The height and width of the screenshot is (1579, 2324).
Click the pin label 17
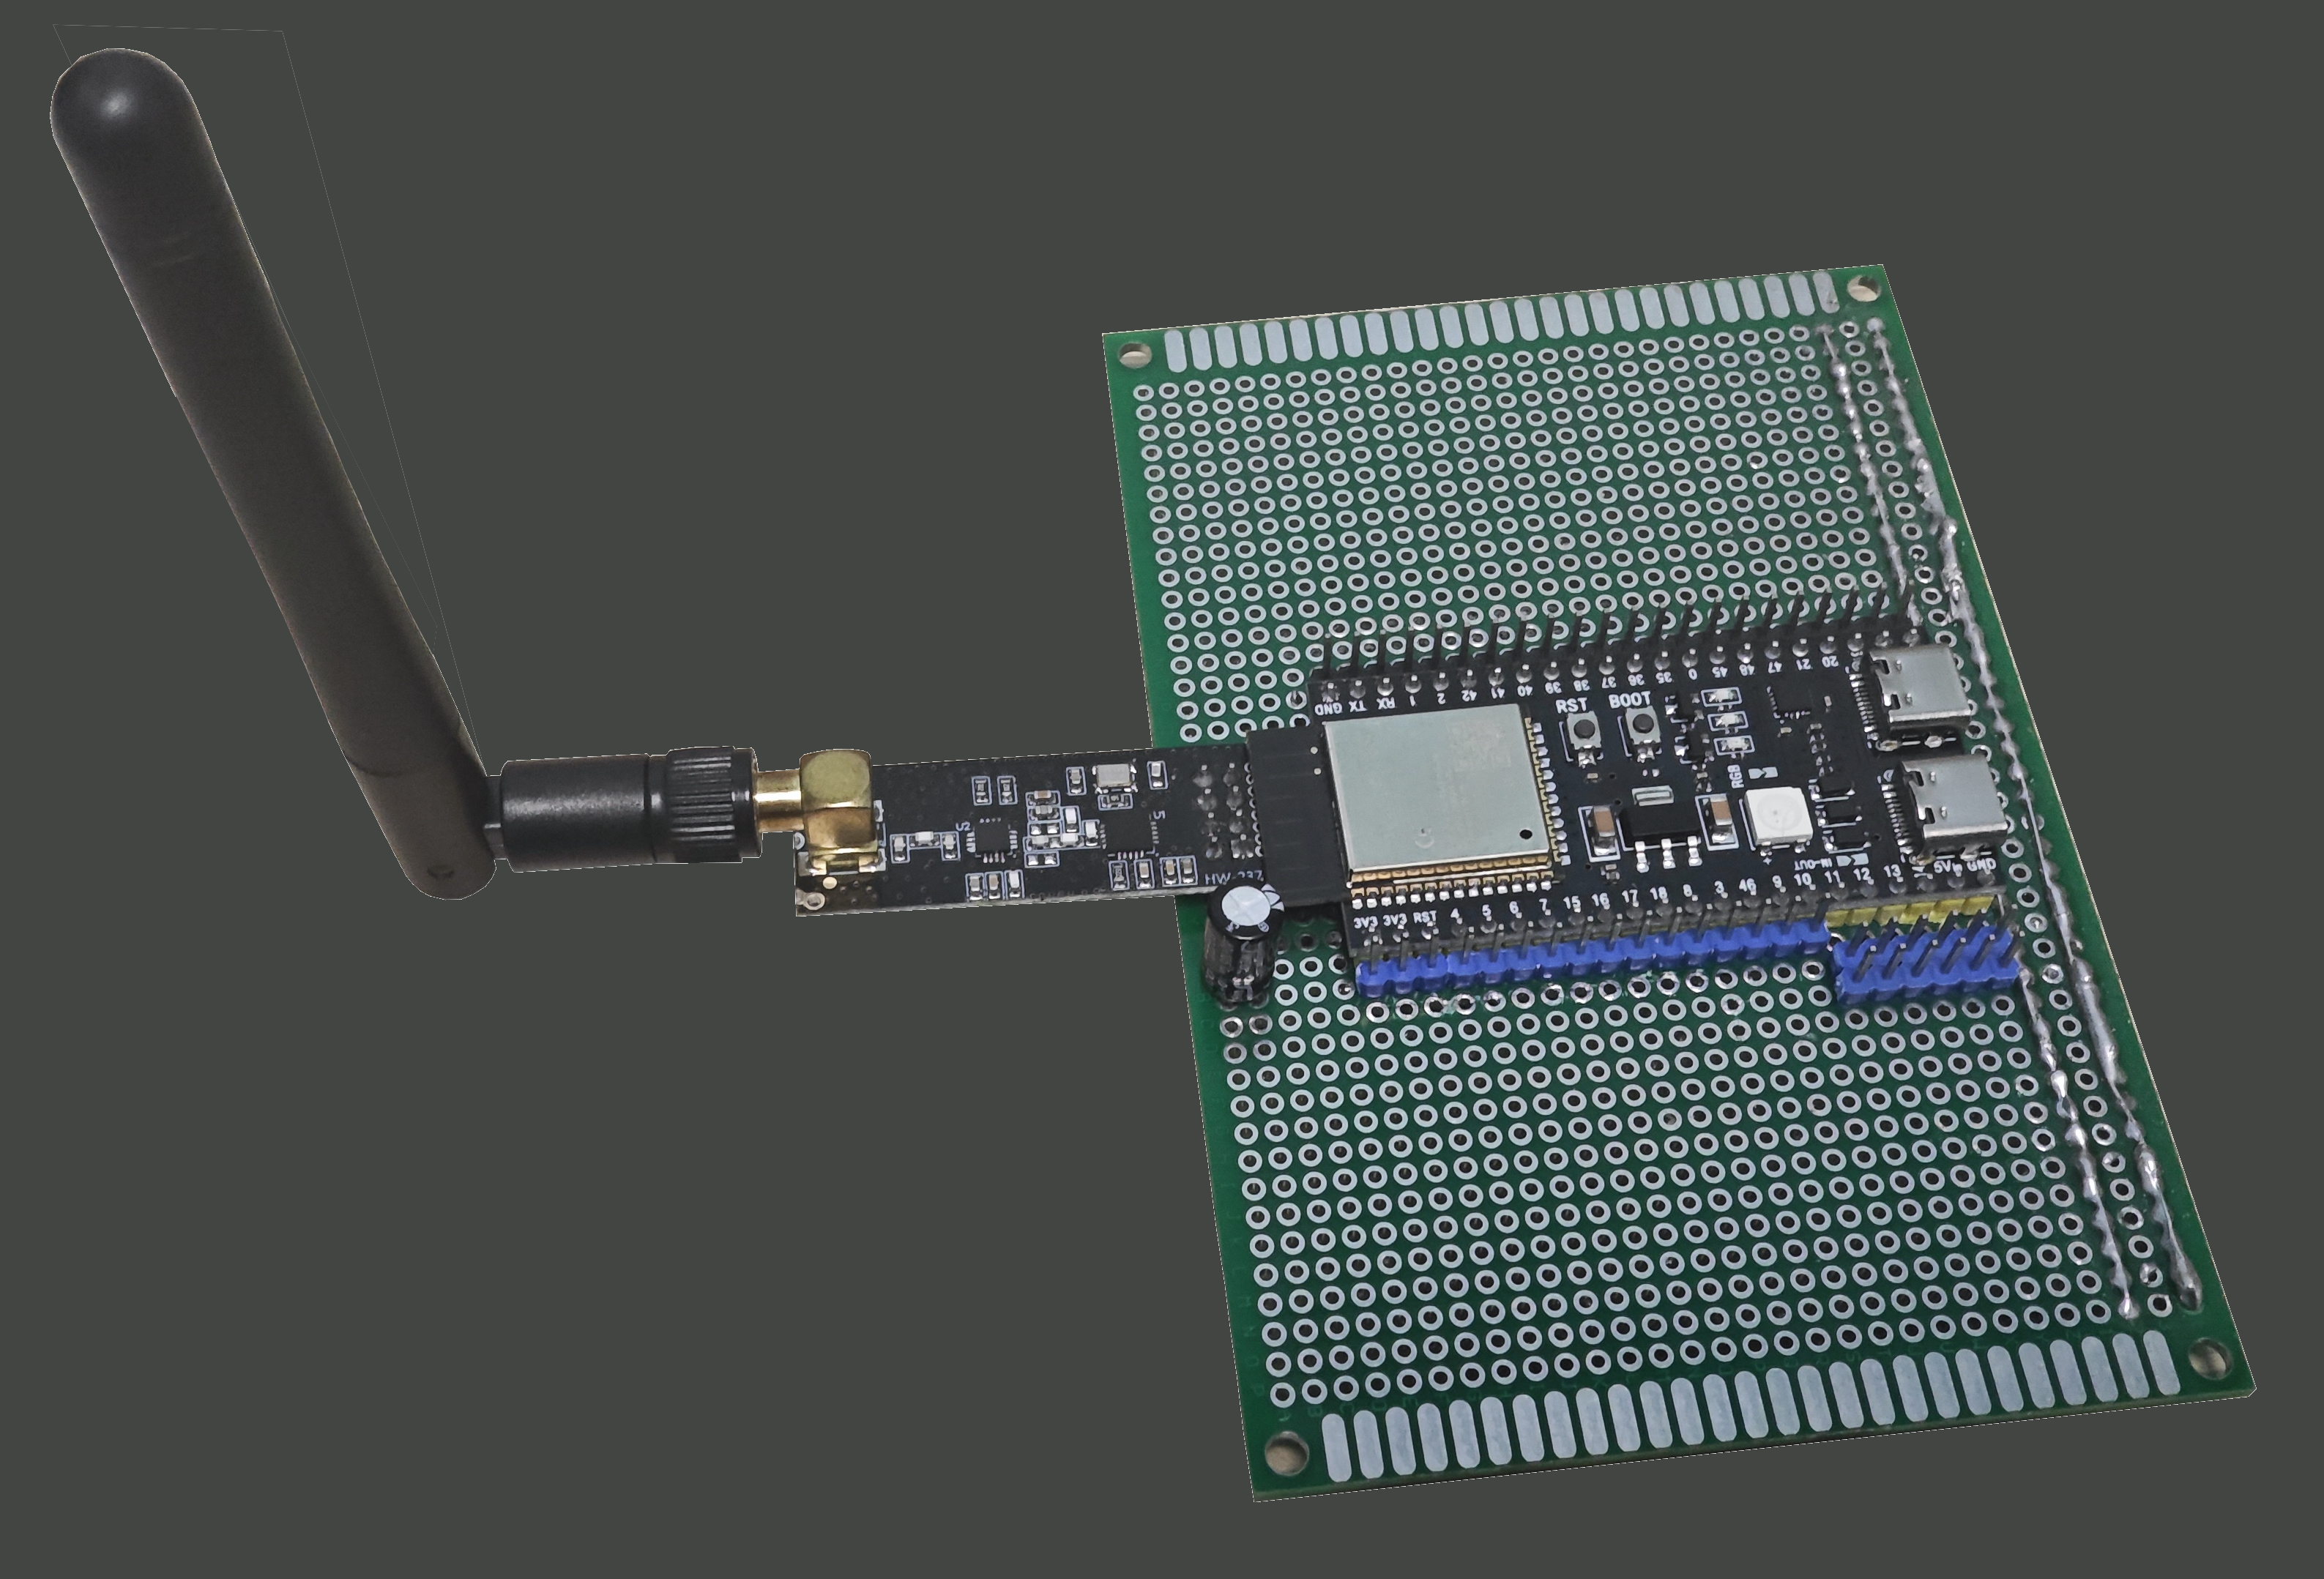[x=1630, y=897]
